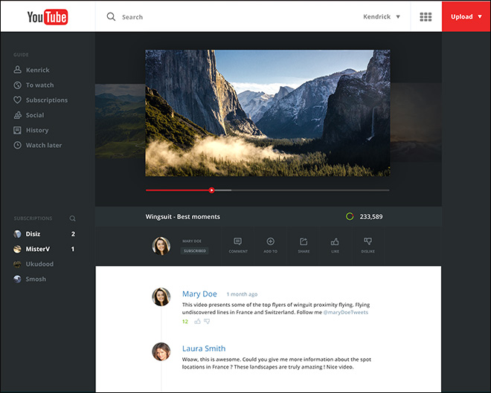The height and width of the screenshot is (393, 491).
Task: Click the YouTube logo
Action: (x=47, y=16)
